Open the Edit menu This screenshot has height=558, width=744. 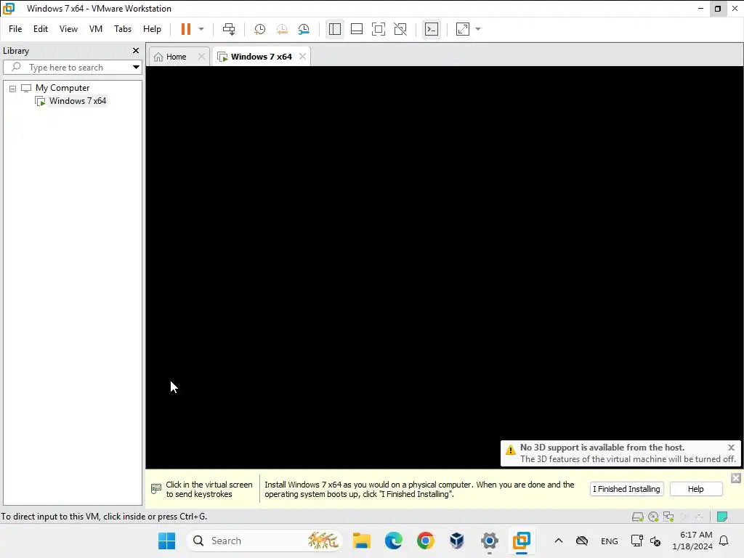41,29
